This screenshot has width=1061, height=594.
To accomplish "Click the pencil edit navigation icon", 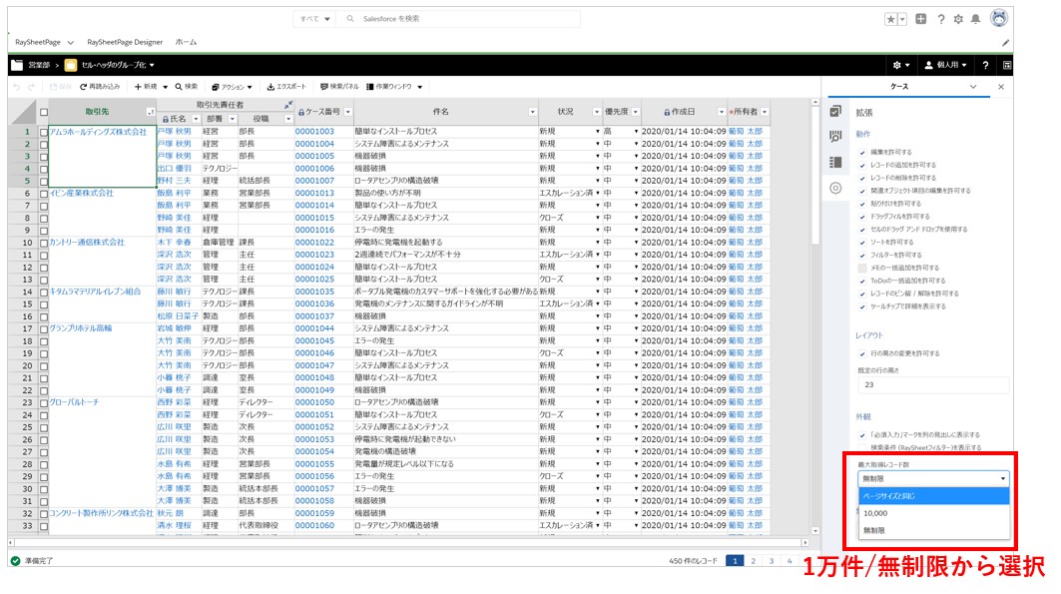I will coord(1005,43).
